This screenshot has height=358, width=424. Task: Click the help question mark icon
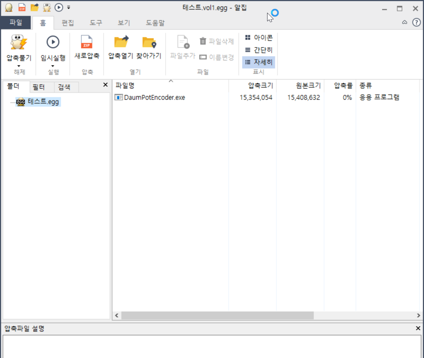pyautogui.click(x=416, y=23)
